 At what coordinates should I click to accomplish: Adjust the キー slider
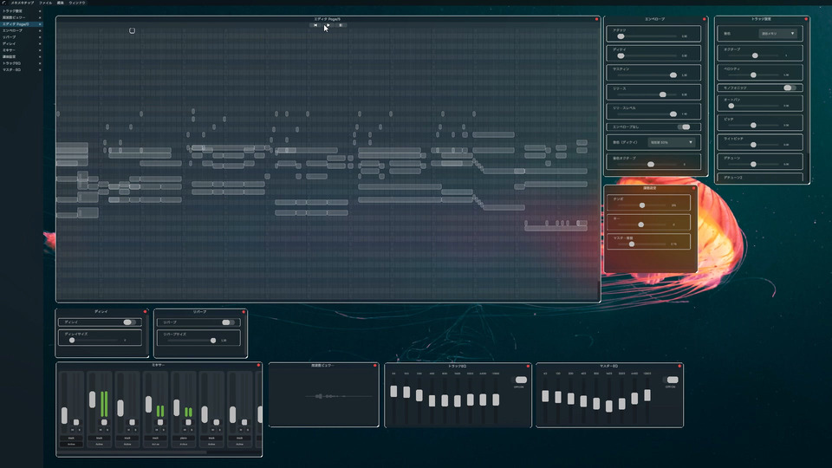[x=641, y=225]
